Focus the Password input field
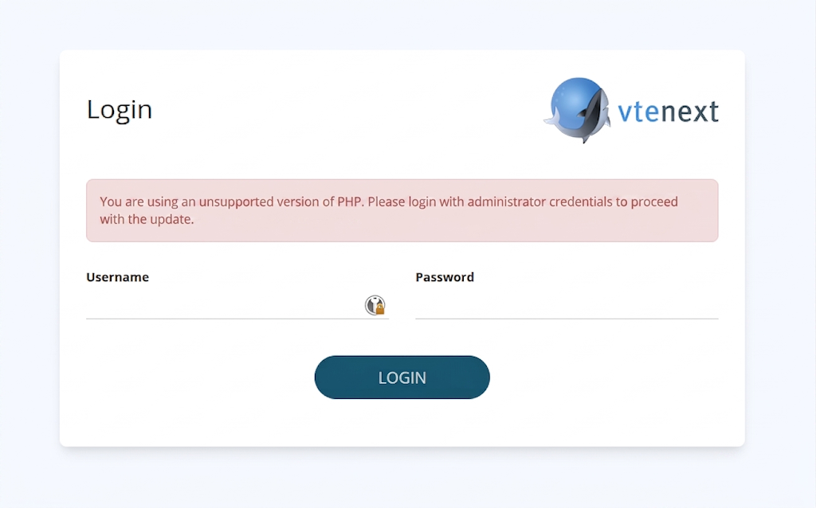The height and width of the screenshot is (508, 816). tap(567, 305)
